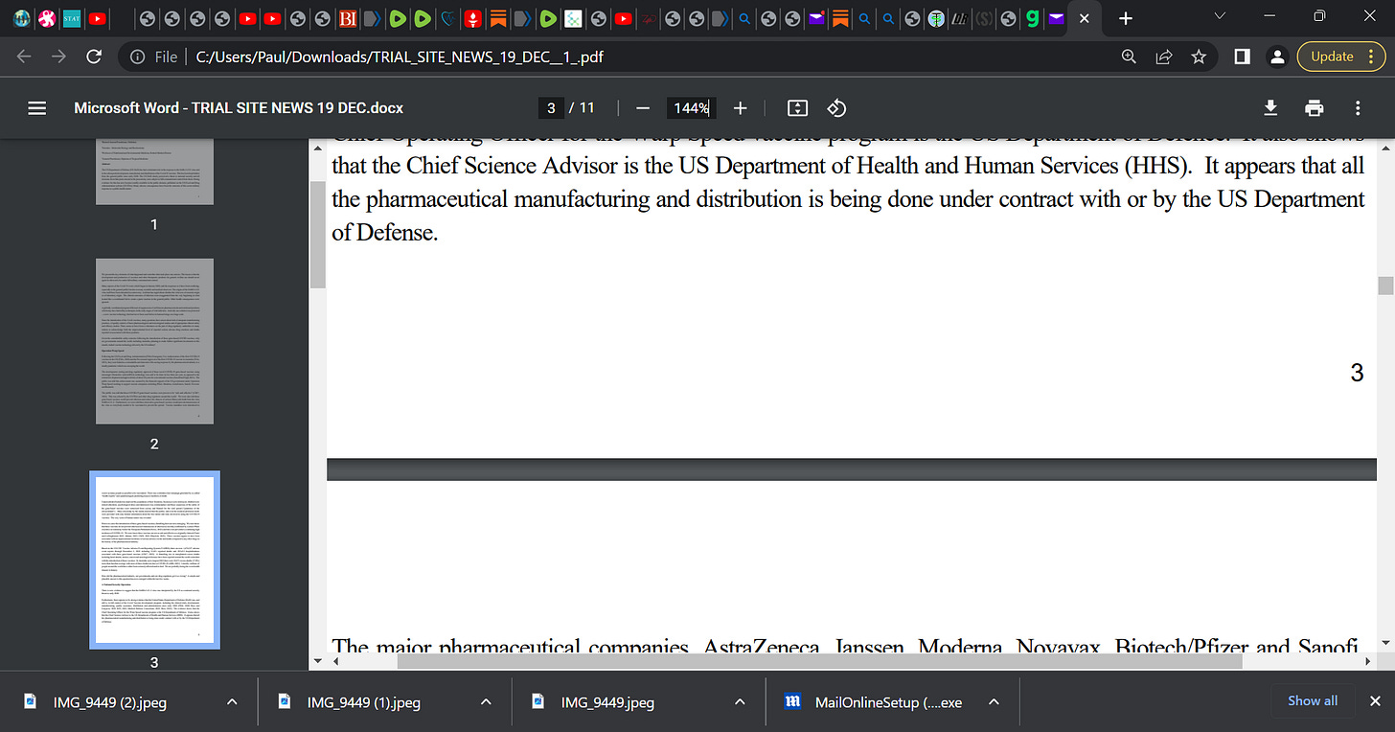Click the thumbnail sidebar vertical scrollbar
The width and height of the screenshot is (1395, 732).
click(318, 235)
